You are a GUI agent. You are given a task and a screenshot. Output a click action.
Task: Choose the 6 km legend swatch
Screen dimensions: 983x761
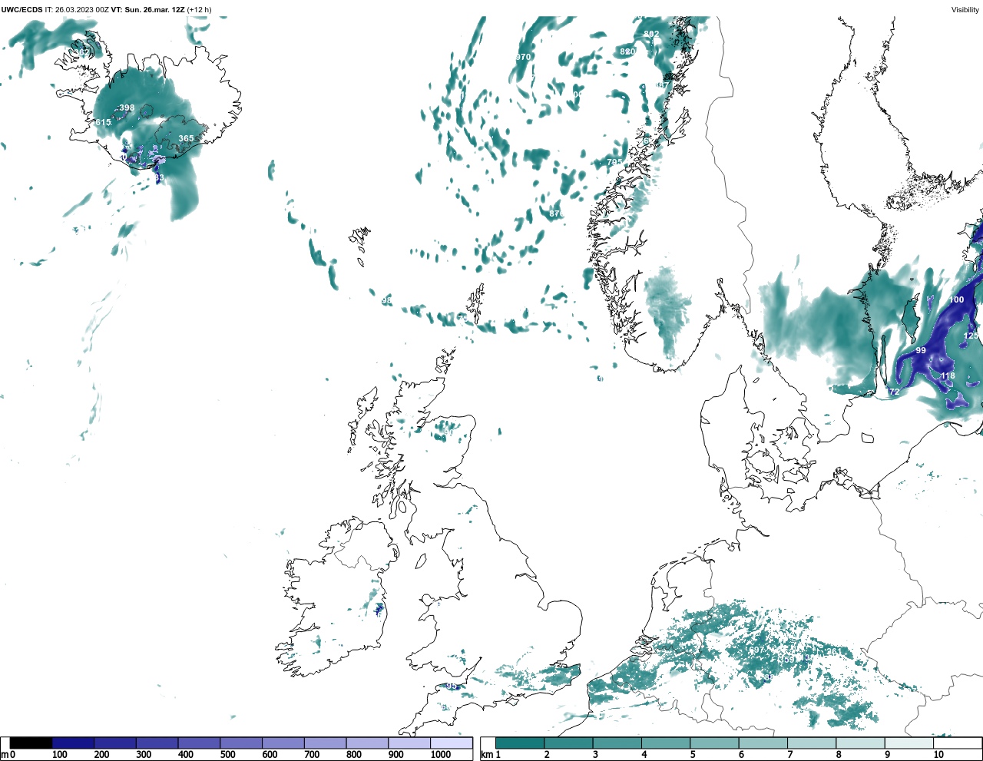click(763, 743)
